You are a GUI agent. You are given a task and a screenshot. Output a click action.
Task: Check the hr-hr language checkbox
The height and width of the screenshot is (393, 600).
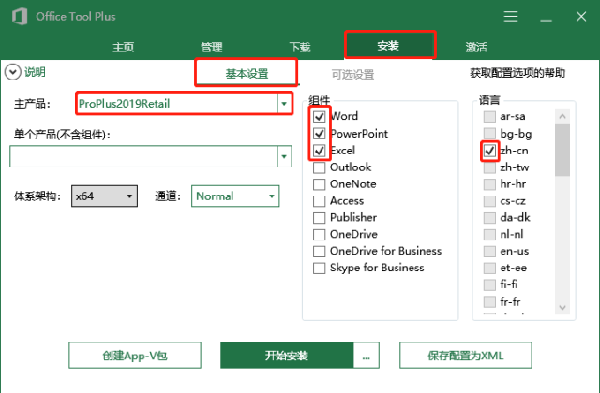[x=489, y=184]
